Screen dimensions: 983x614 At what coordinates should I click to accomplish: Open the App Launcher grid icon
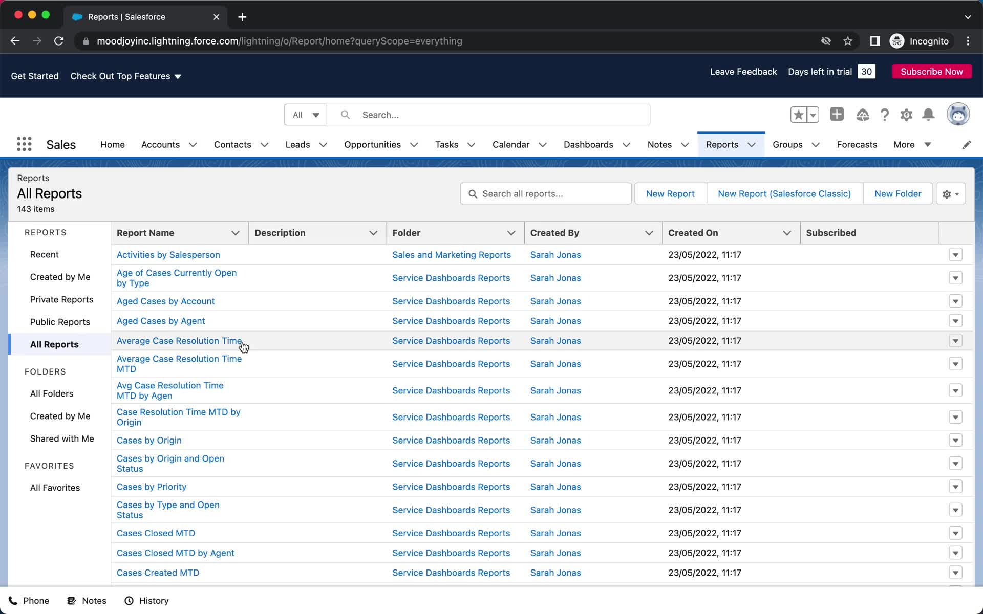point(24,144)
